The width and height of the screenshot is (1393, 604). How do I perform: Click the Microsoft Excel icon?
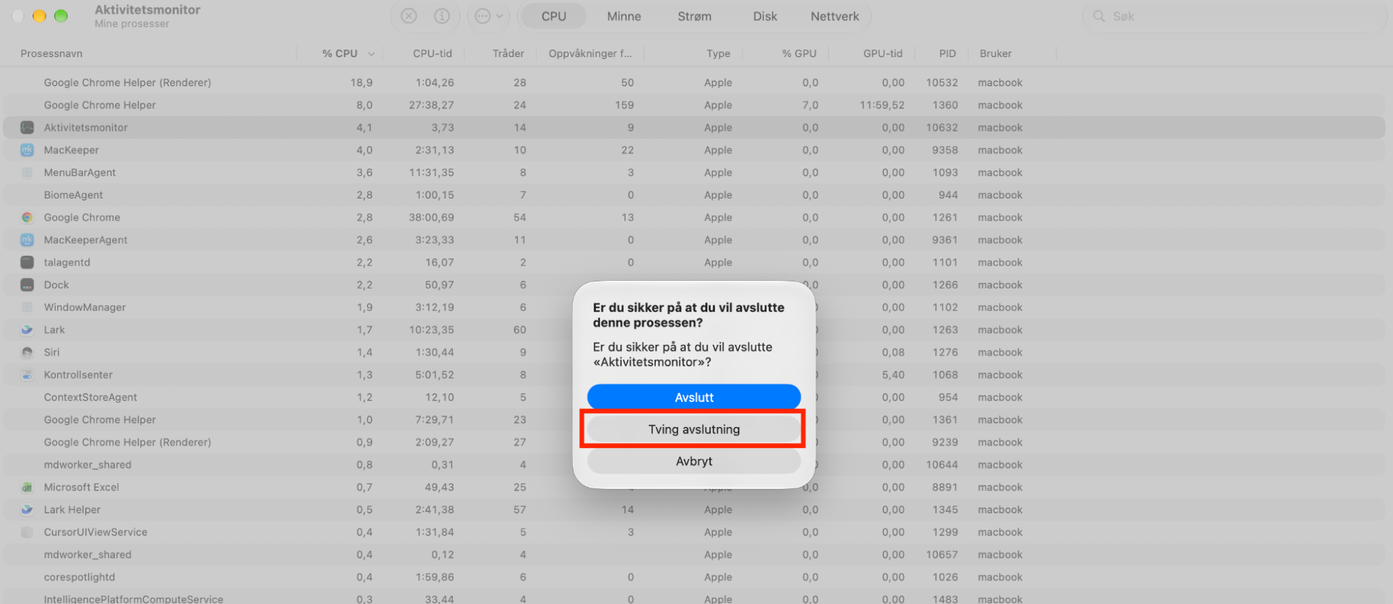coord(27,487)
